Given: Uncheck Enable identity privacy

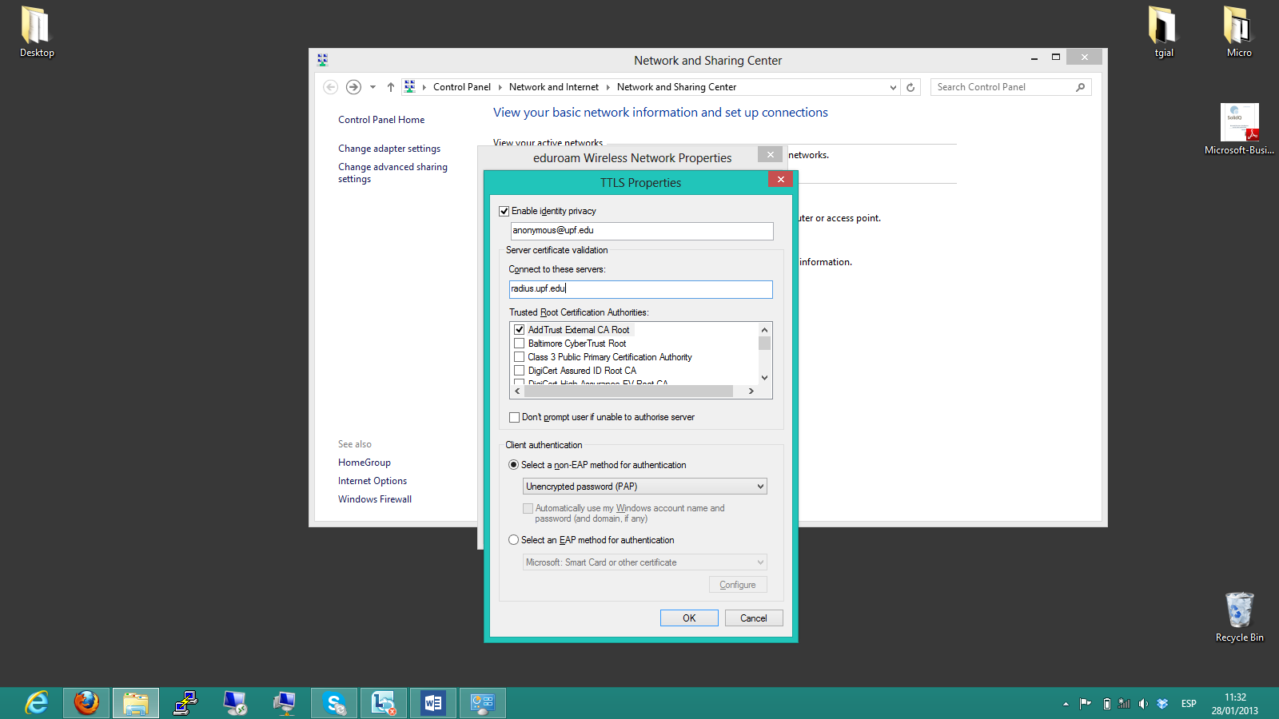Looking at the screenshot, I should (504, 211).
